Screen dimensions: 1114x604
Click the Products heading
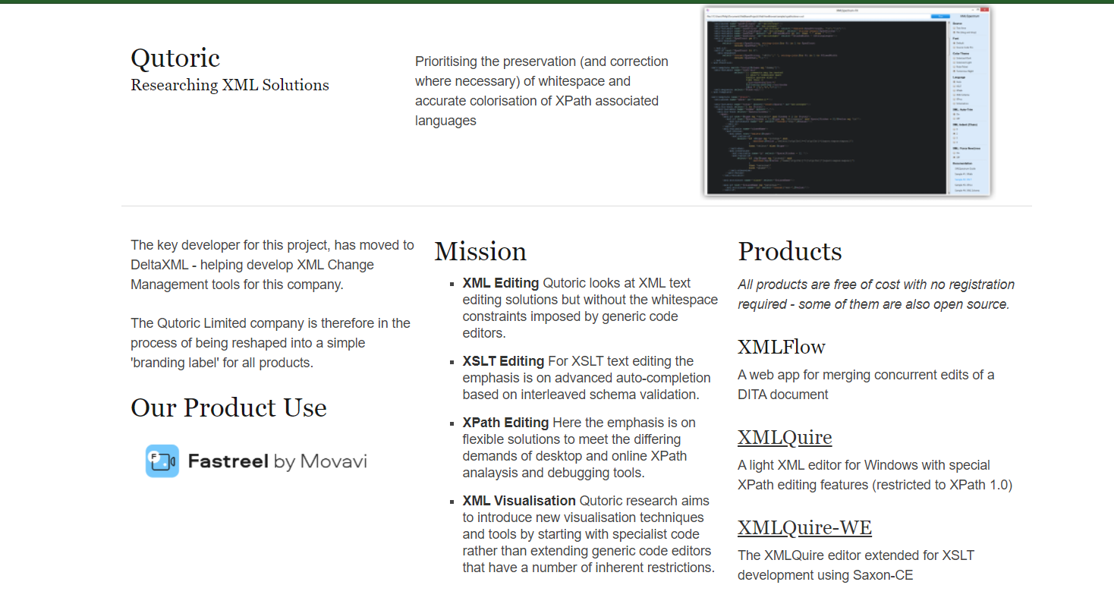pos(790,251)
